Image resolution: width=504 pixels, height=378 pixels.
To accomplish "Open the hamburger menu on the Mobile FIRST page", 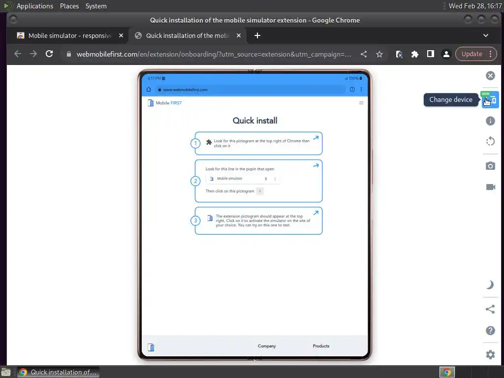I will pyautogui.click(x=361, y=103).
